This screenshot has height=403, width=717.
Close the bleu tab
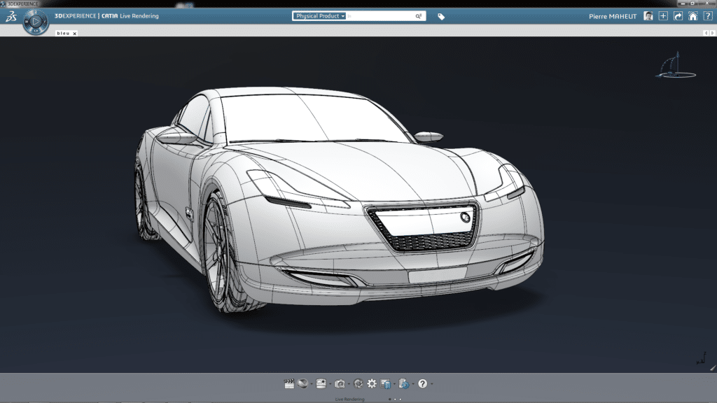point(74,31)
